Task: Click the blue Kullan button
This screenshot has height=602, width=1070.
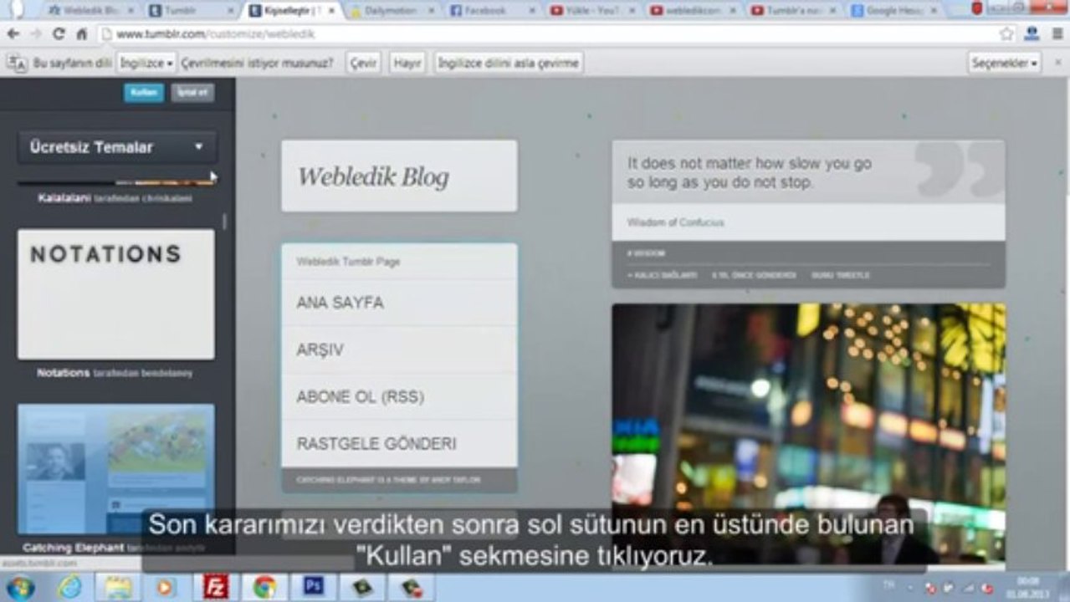Action: pyautogui.click(x=144, y=93)
